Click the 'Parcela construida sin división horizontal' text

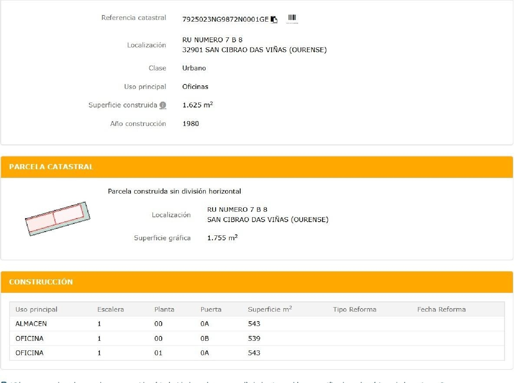(174, 191)
